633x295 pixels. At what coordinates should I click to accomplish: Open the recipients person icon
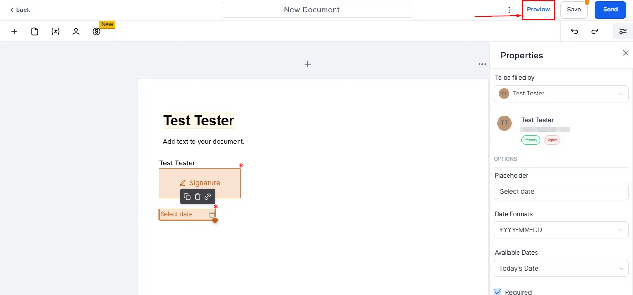pos(76,31)
